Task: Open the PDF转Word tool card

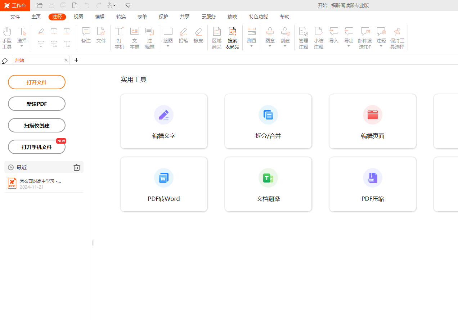Action: click(x=164, y=184)
